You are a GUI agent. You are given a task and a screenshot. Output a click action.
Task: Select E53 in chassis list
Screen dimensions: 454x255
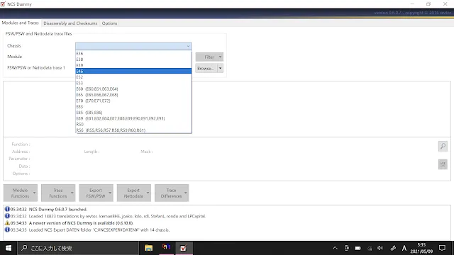click(133, 83)
